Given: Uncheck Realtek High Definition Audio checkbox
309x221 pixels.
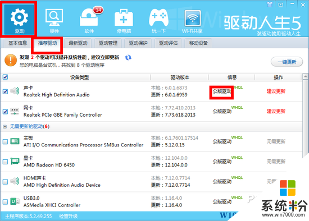Looking at the screenshot, I should click(5, 91).
